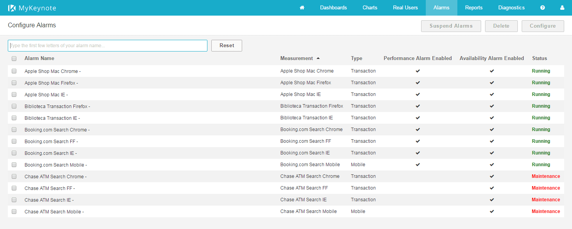Viewport: 572px width, 229px height.
Task: Click alarm name 'Biblioteca Transaction IE -'
Action: (x=52, y=118)
